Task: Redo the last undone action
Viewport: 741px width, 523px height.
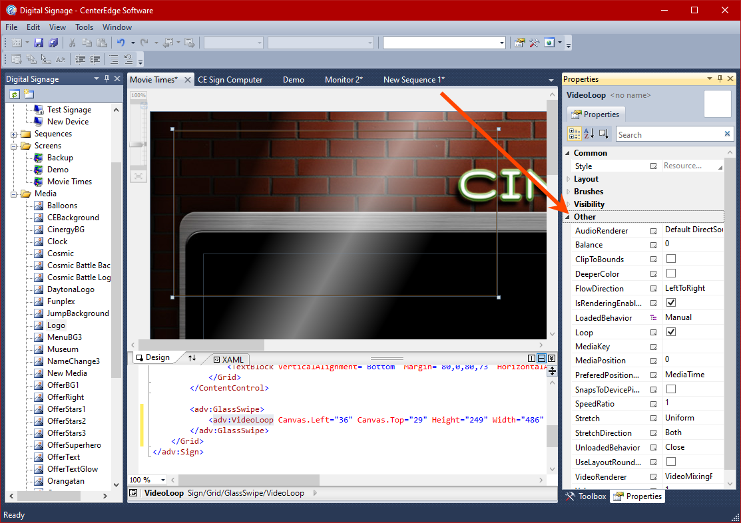Action: point(144,43)
